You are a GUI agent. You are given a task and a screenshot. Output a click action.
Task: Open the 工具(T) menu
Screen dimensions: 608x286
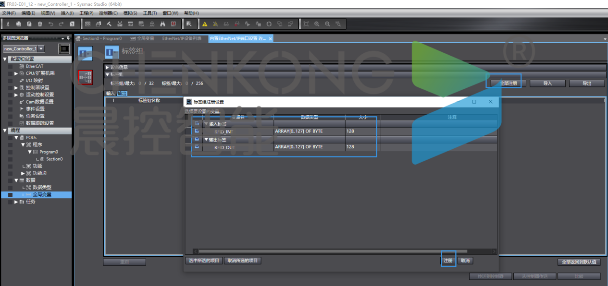click(150, 13)
